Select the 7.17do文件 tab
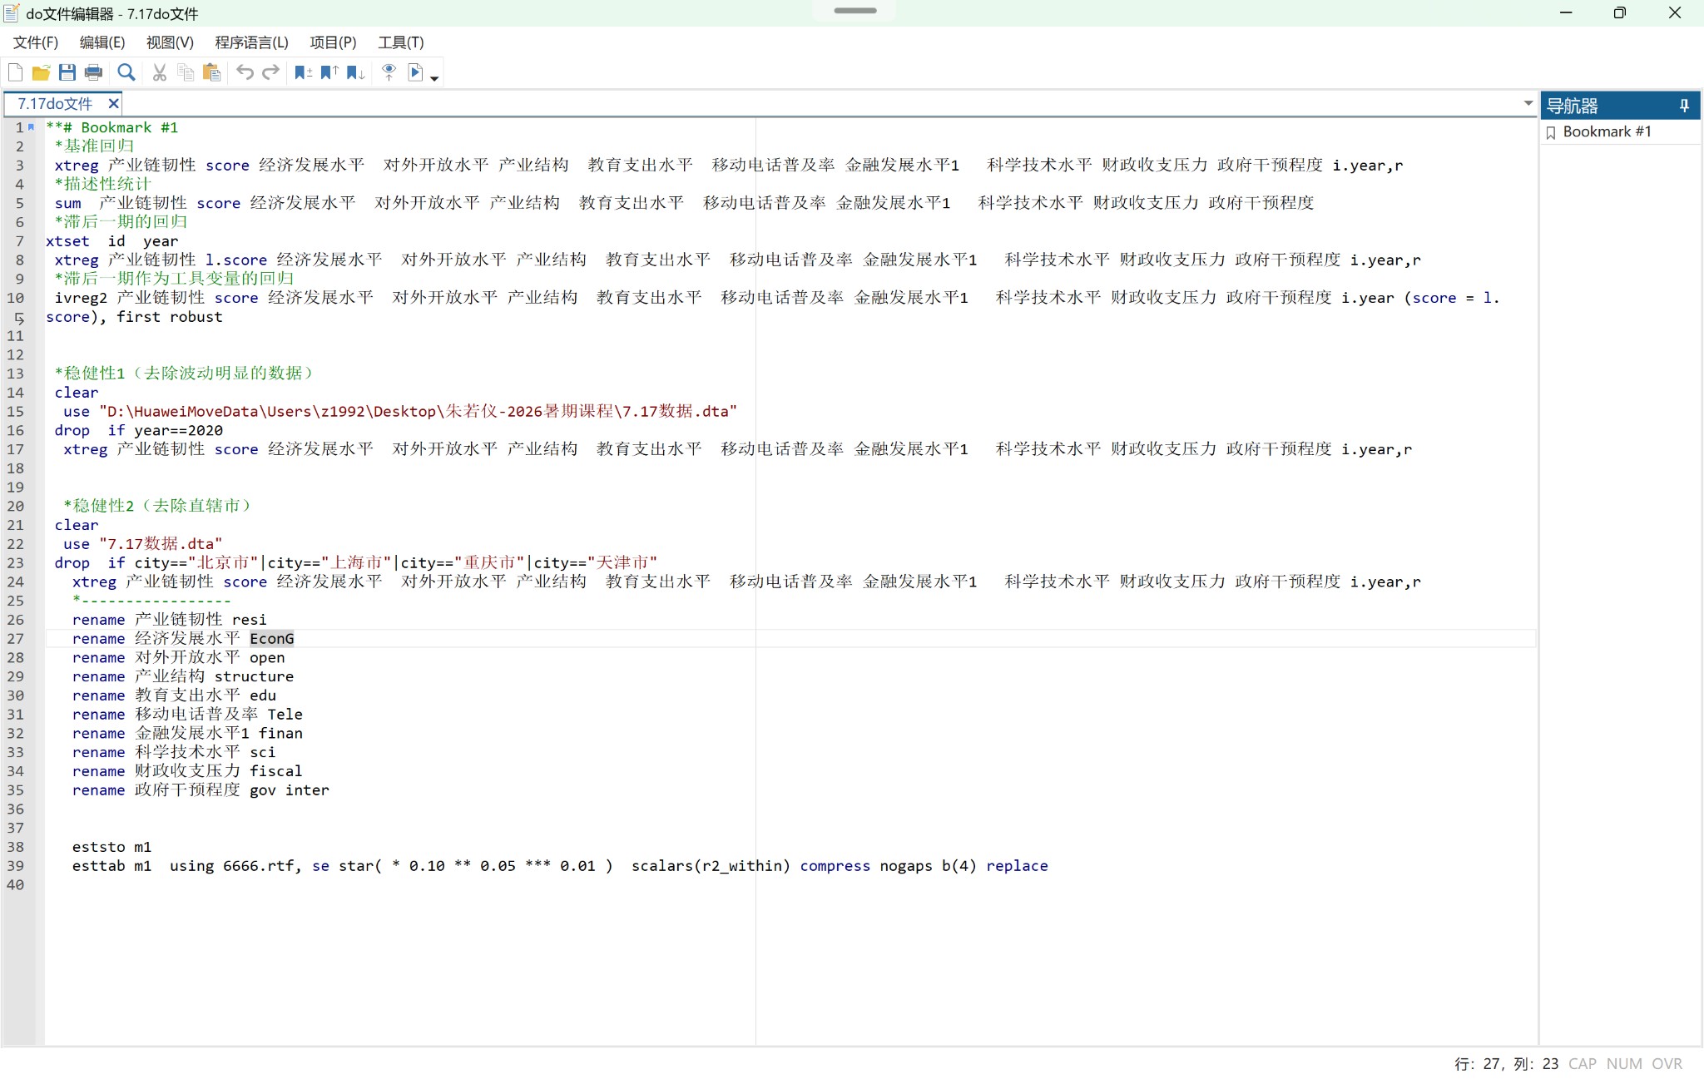The height and width of the screenshot is (1079, 1704). (55, 104)
